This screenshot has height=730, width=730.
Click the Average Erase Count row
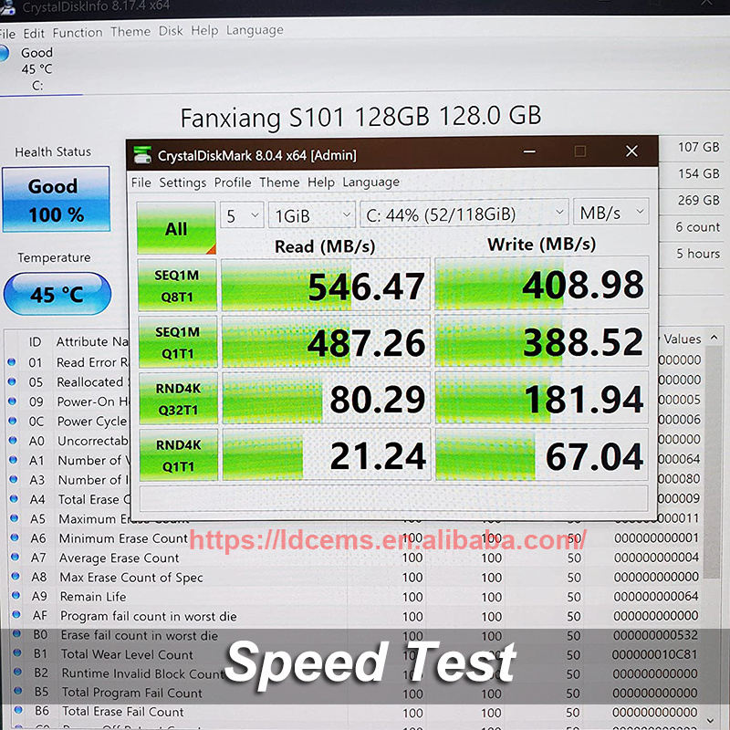click(x=355, y=558)
